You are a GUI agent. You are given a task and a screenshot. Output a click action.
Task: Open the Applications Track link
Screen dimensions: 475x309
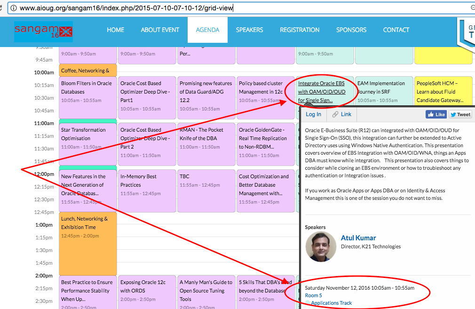point(332,303)
